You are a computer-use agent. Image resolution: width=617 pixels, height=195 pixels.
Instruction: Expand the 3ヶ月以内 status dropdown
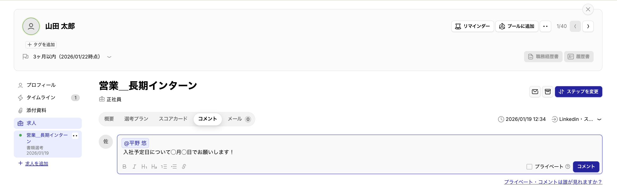click(x=109, y=57)
